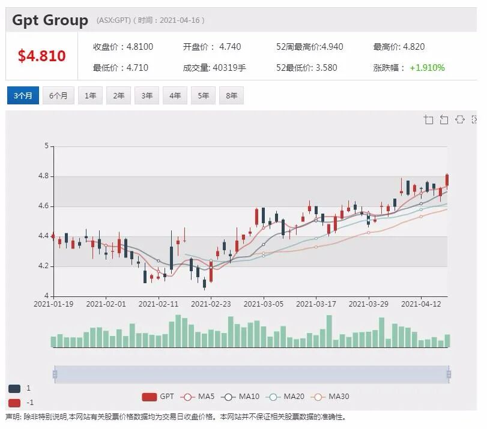Toggle MA30 line in the legend
Screen dimensions: 487x429
(330, 397)
